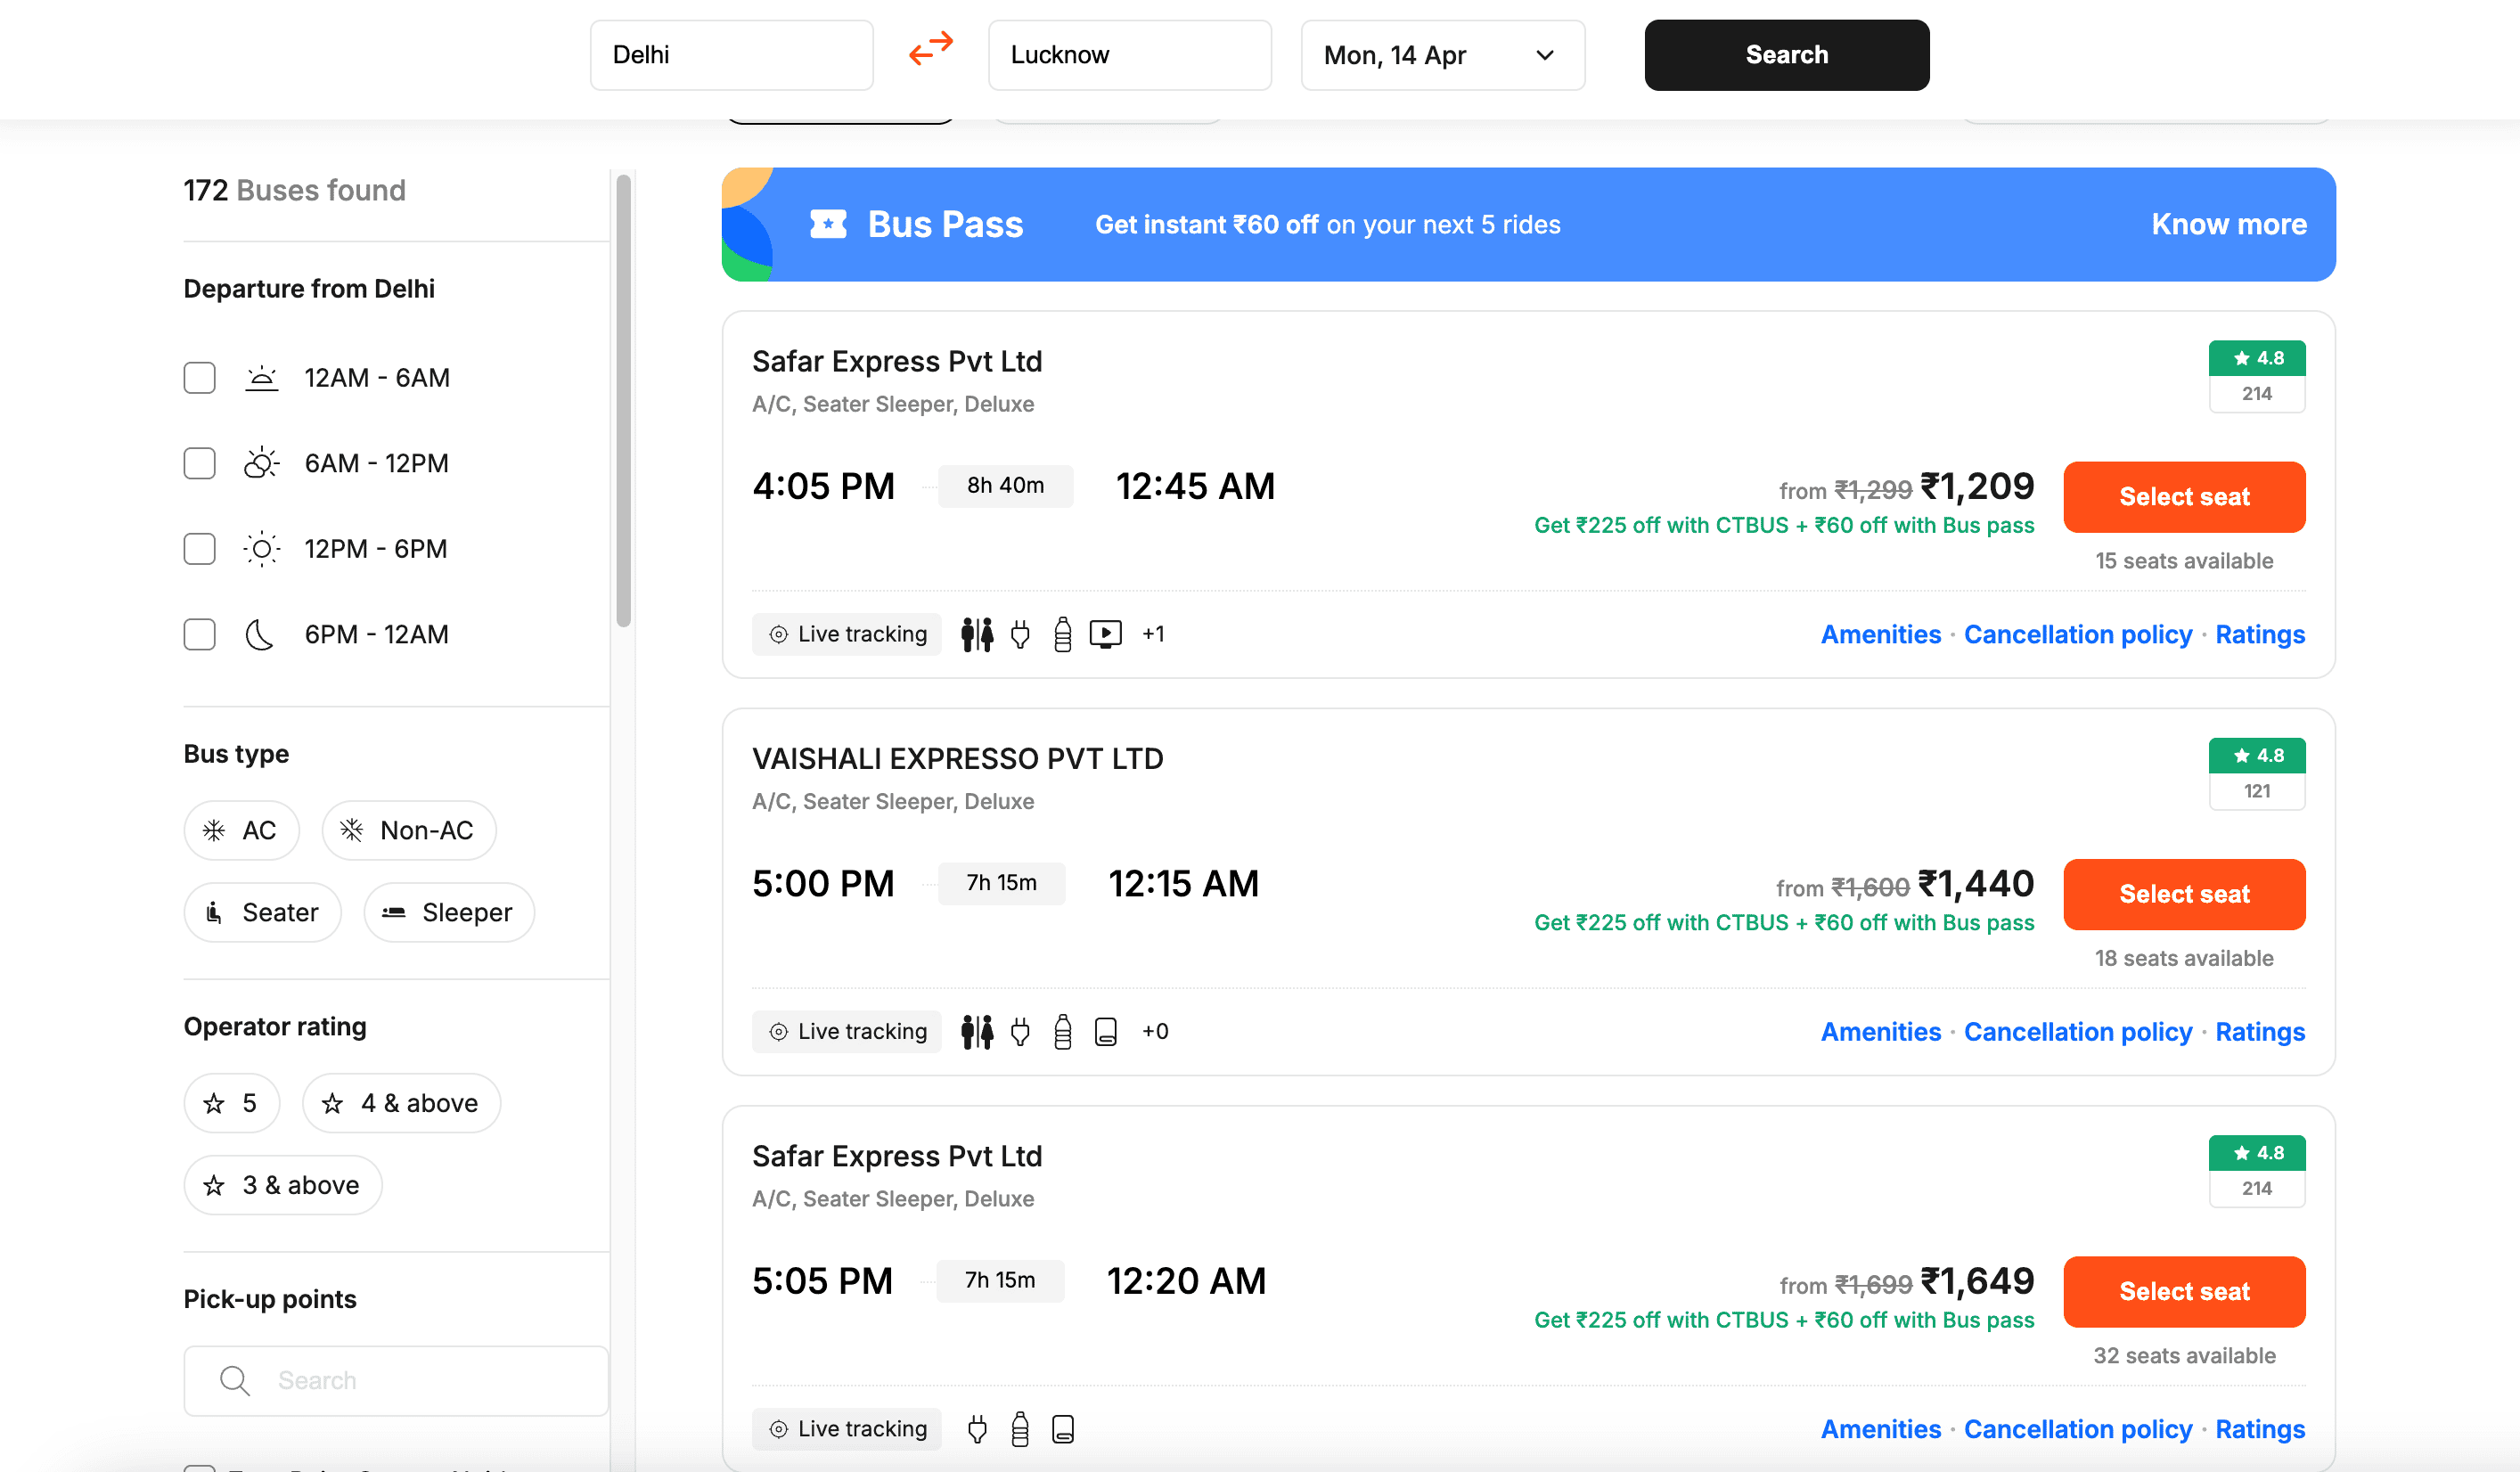Expand +1 more amenities on first bus

1153,634
